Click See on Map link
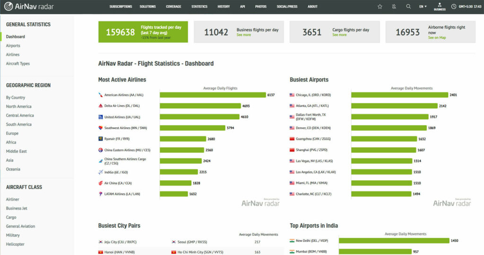The width and height of the screenshot is (484, 255). pyautogui.click(x=437, y=38)
